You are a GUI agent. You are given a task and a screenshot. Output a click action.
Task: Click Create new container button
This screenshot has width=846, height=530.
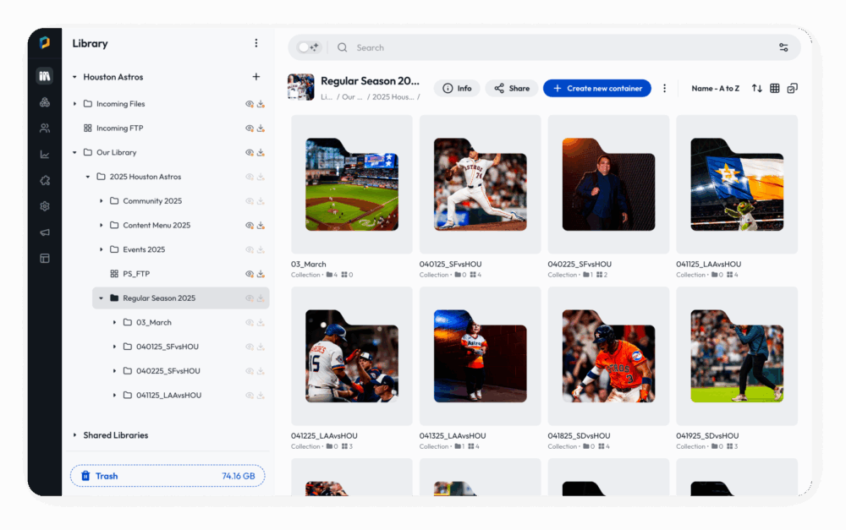tap(597, 89)
